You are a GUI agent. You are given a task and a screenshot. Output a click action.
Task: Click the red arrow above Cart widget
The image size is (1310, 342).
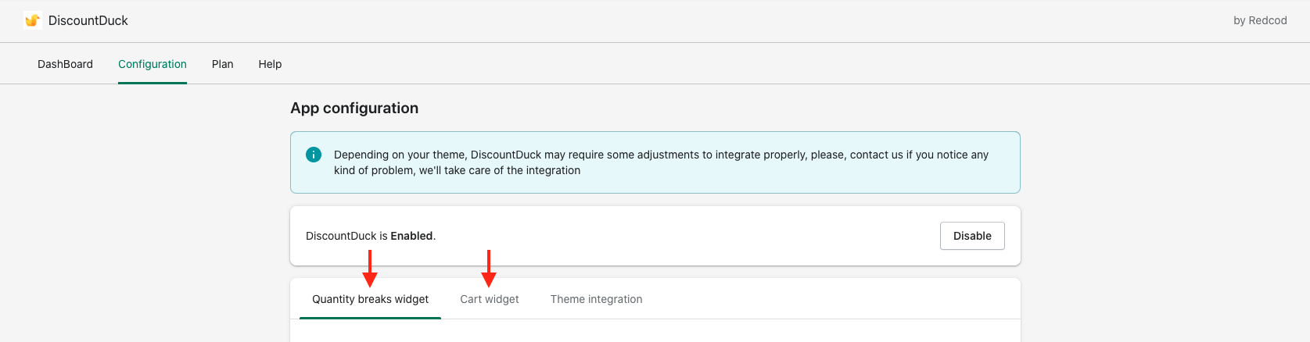(489, 269)
